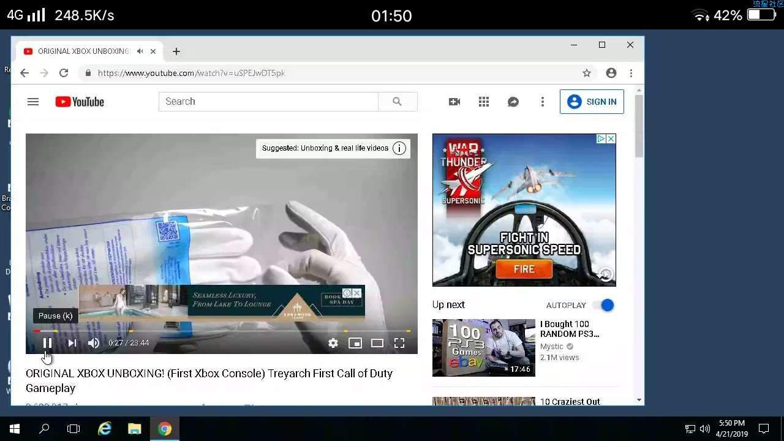This screenshot has width=784, height=441.
Task: Open Windows taskbar search
Action: pyautogui.click(x=44, y=429)
